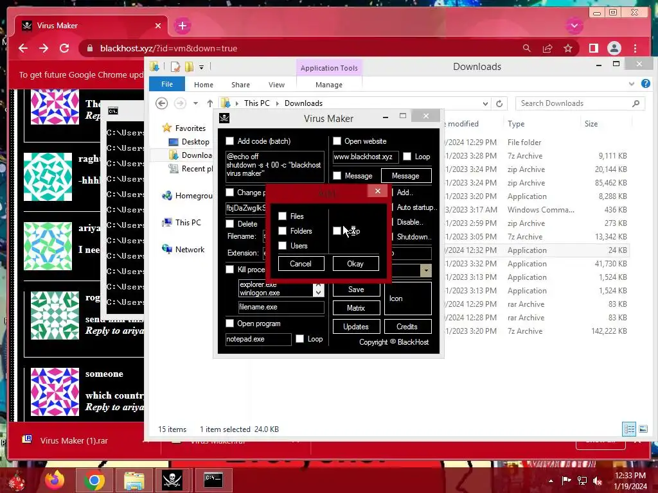Image resolution: width=658 pixels, height=493 pixels.
Task: Toggle Loop checkbox beside website field
Action: coord(407,157)
